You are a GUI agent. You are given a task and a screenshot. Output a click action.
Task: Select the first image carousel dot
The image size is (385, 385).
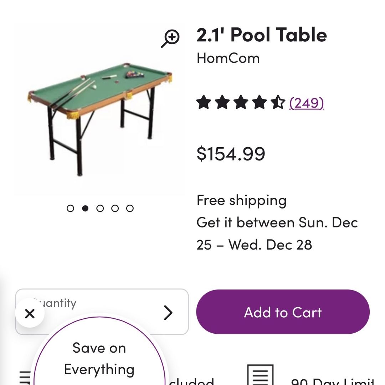[70, 209]
